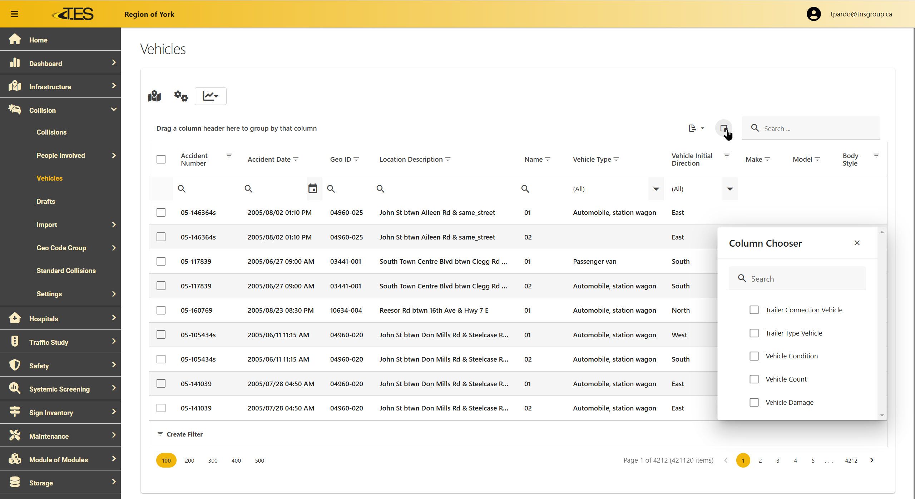The height and width of the screenshot is (499, 915).
Task: Click the Create Filter button
Action: [x=180, y=434]
